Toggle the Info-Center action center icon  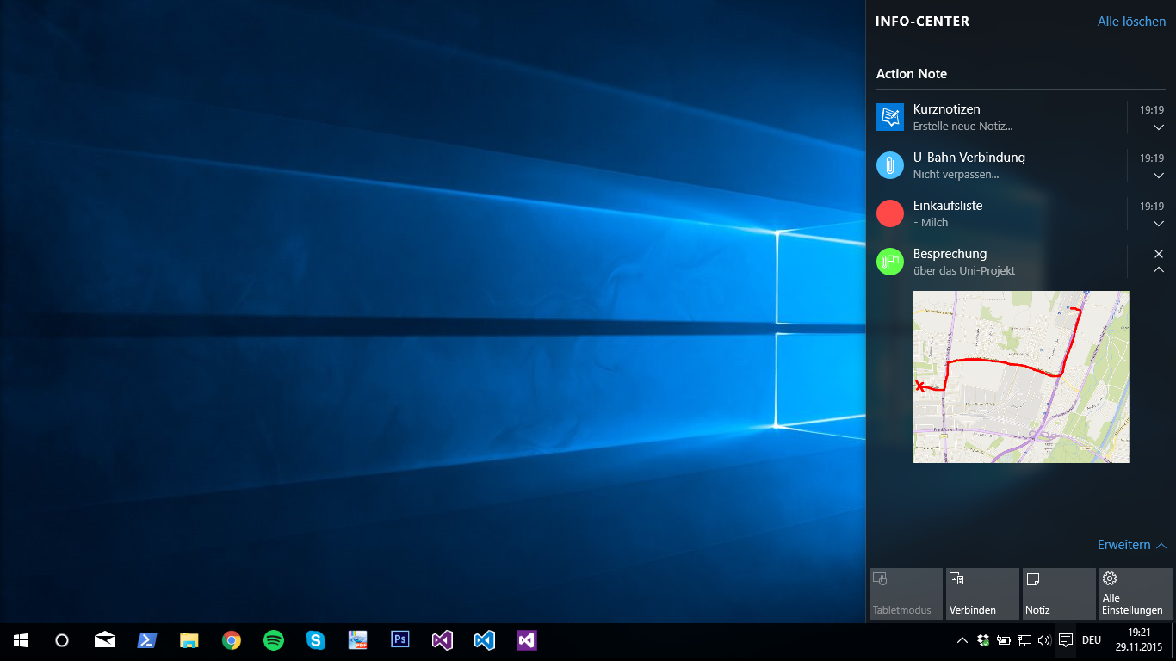pos(1066,640)
